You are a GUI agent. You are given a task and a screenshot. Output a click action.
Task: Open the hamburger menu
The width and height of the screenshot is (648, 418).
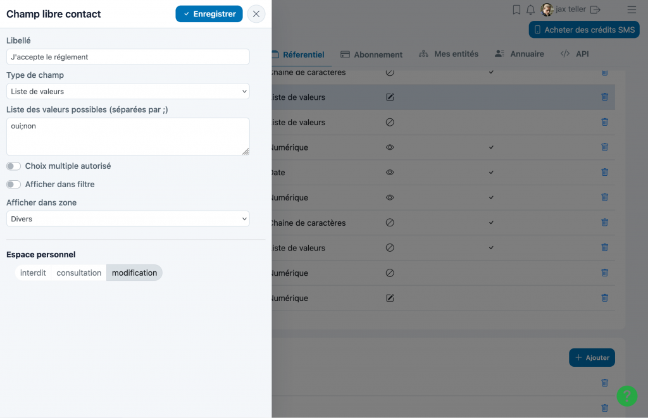point(632,9)
